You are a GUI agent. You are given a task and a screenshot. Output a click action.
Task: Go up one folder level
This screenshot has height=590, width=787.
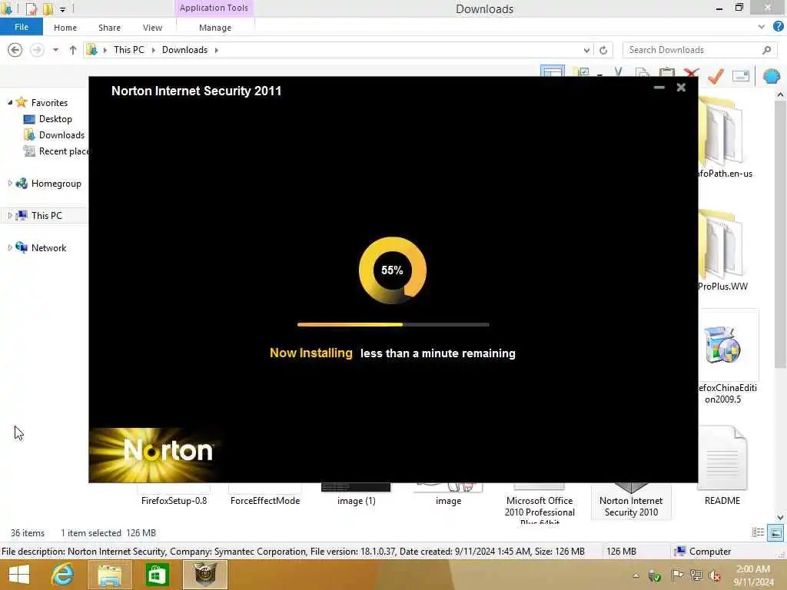point(73,50)
